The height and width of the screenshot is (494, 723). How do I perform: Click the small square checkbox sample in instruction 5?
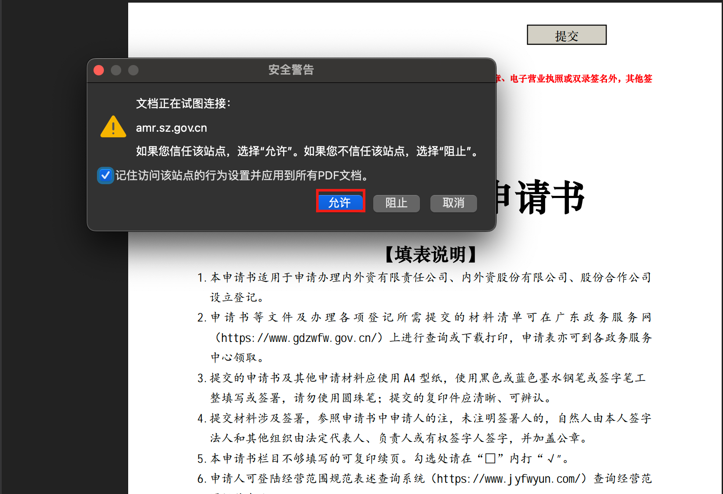[490, 458]
